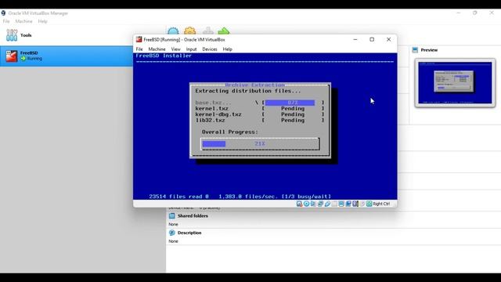Click the hard disk activity indicator icon
This screenshot has height=282, width=501.
tap(299, 204)
